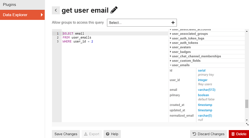This screenshot has height=138, width=249.
Task: Click the 'WHERE user_id = 2' line
Action: [x=78, y=41]
